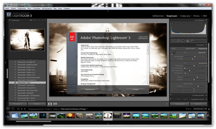Hide the top module bar arrow
The width and height of the screenshot is (216, 129).
pyautogui.click(x=108, y=11)
